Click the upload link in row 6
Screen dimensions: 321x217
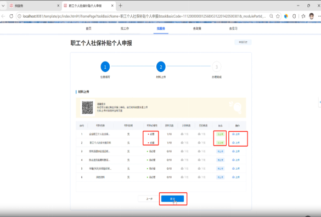tap(236, 177)
